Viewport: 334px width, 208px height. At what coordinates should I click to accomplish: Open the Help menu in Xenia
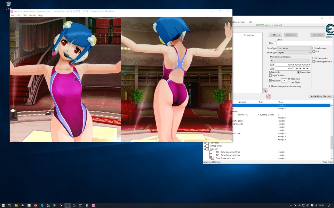pyautogui.click(x=40, y=16)
